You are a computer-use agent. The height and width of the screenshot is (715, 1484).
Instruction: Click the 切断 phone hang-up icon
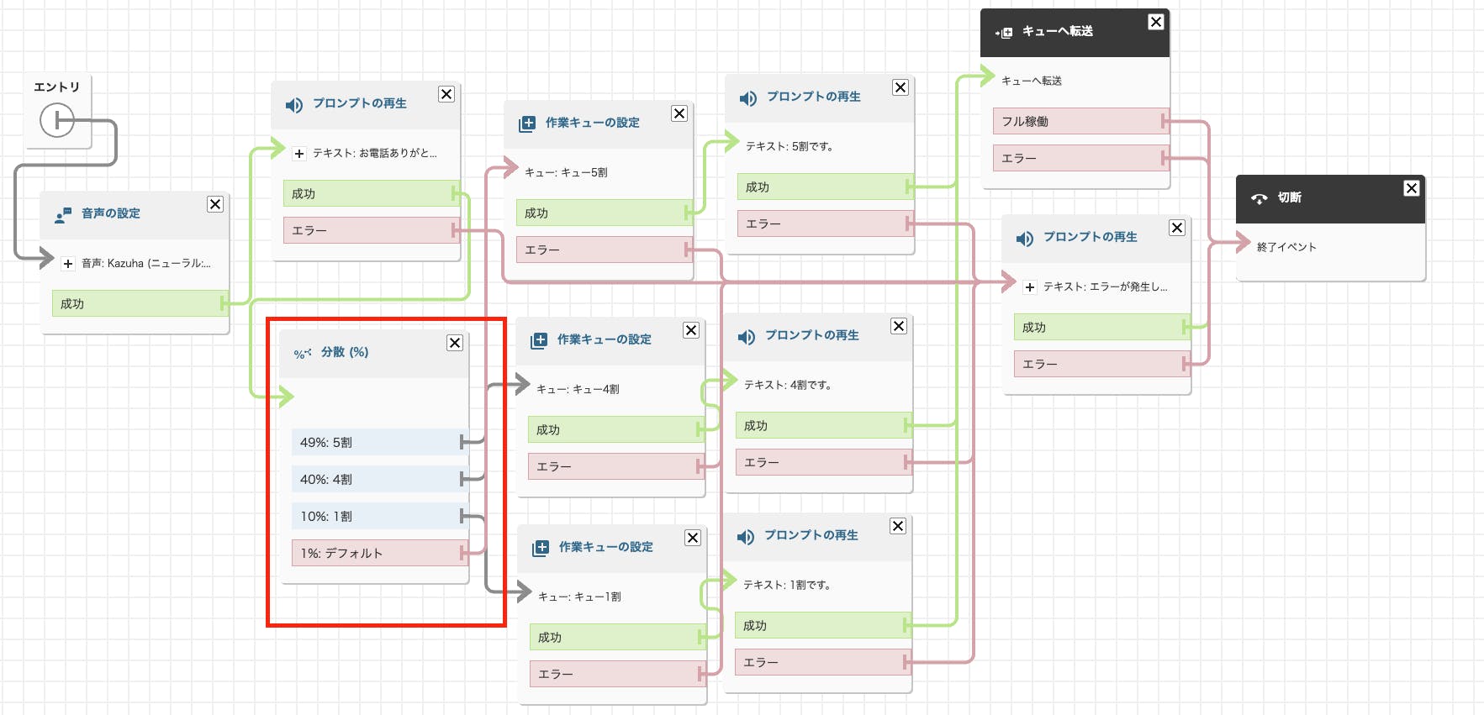[x=1259, y=198]
